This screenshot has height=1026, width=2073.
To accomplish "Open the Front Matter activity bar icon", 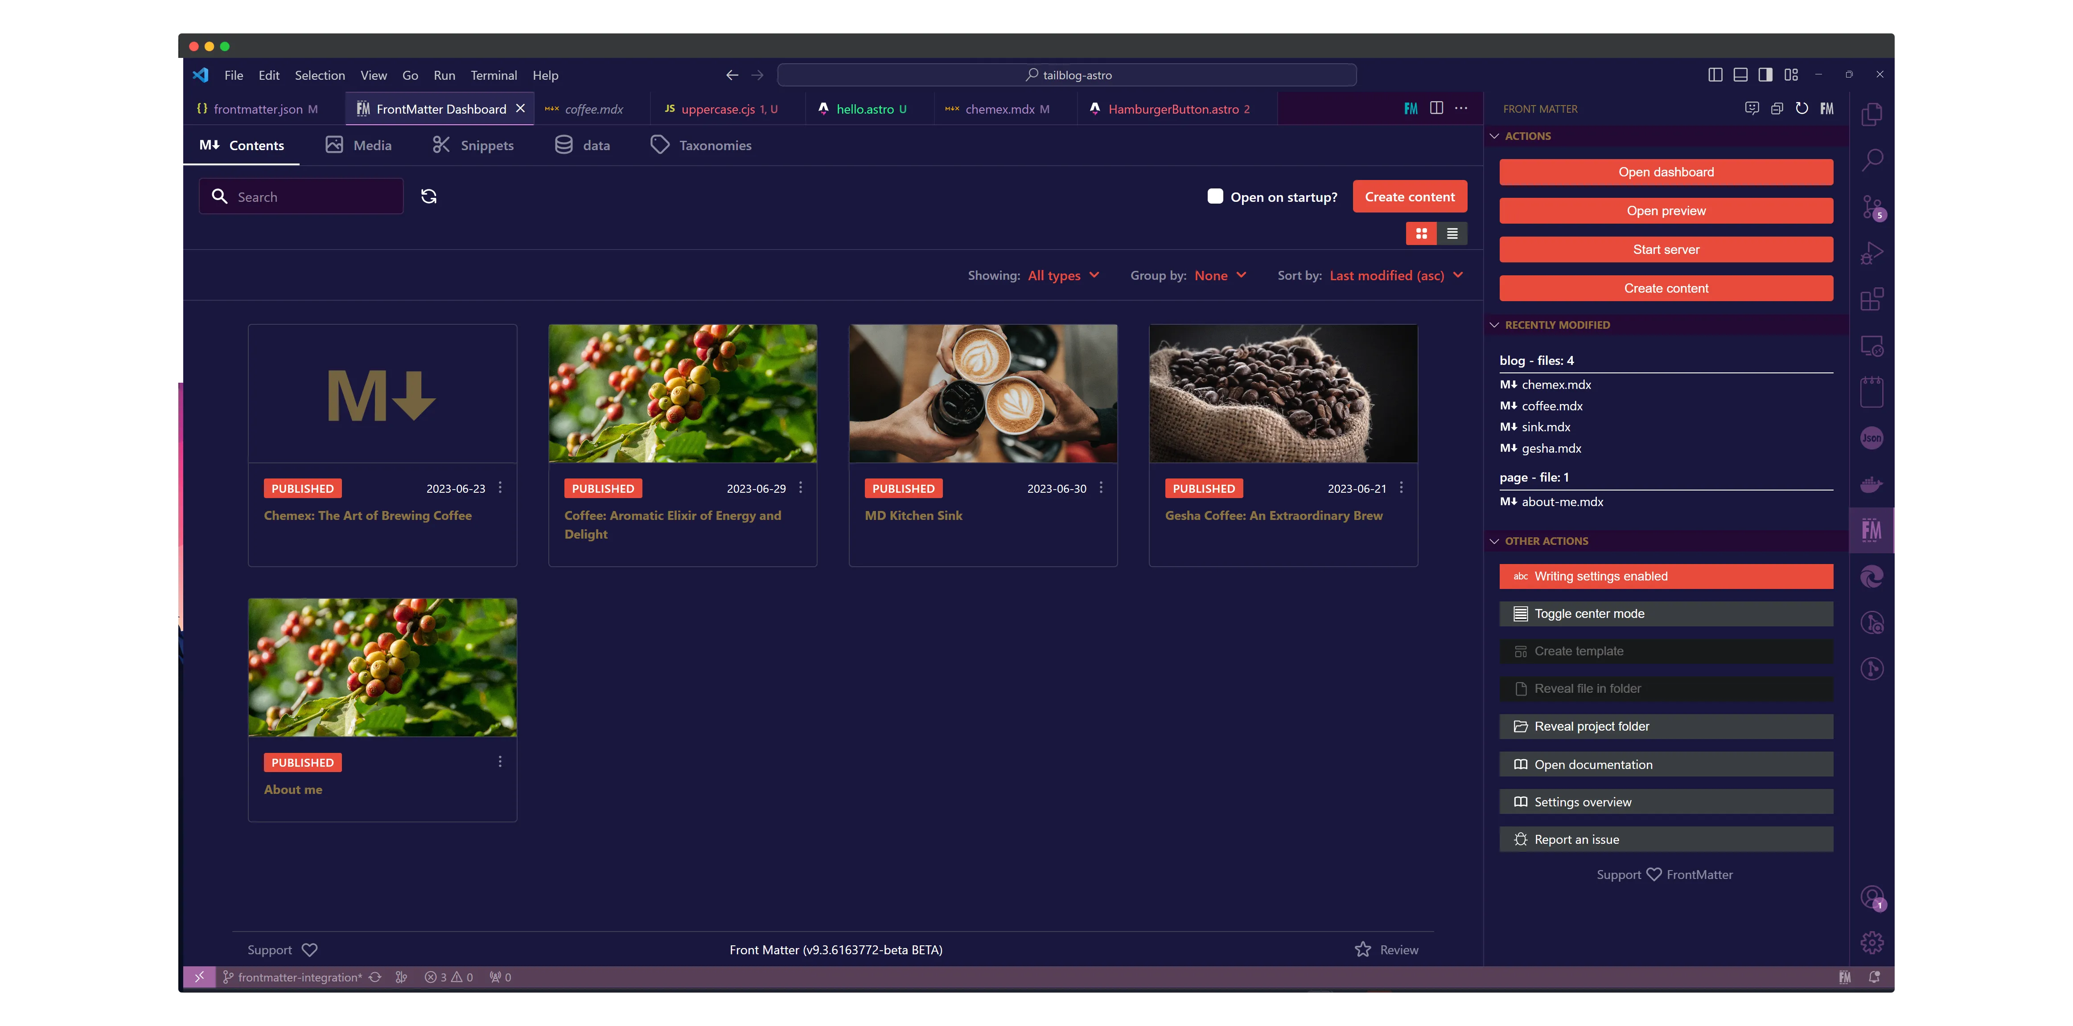I will pos(1871,530).
